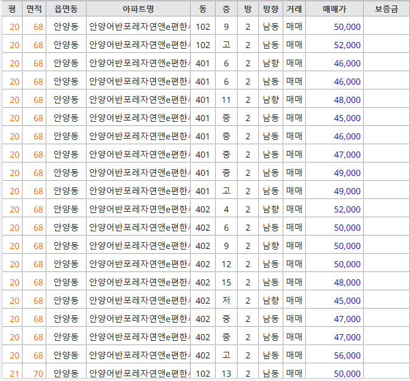Click 고 floor cell in the 56,000 row
This screenshot has height=381, width=410.
[227, 355]
